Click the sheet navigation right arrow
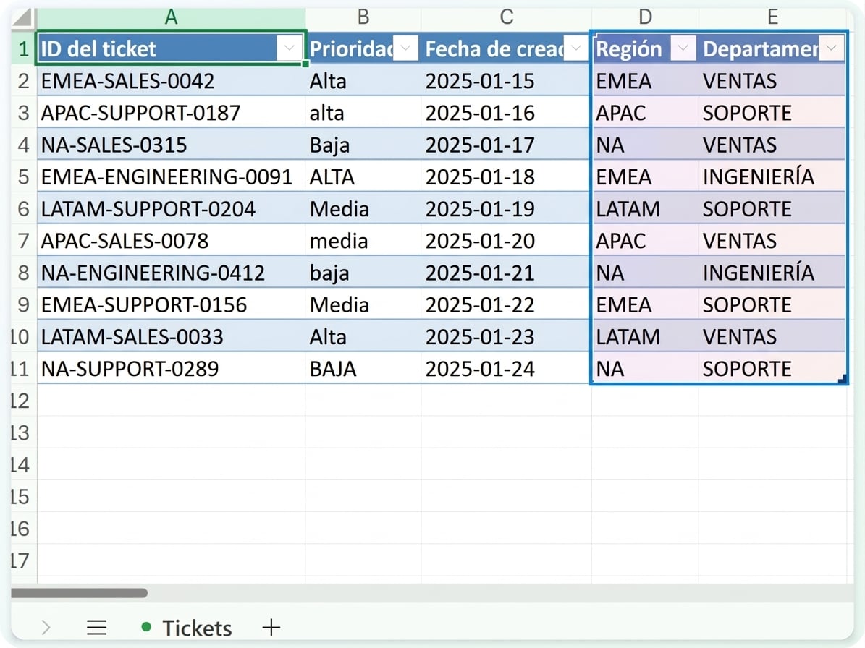 [46, 627]
